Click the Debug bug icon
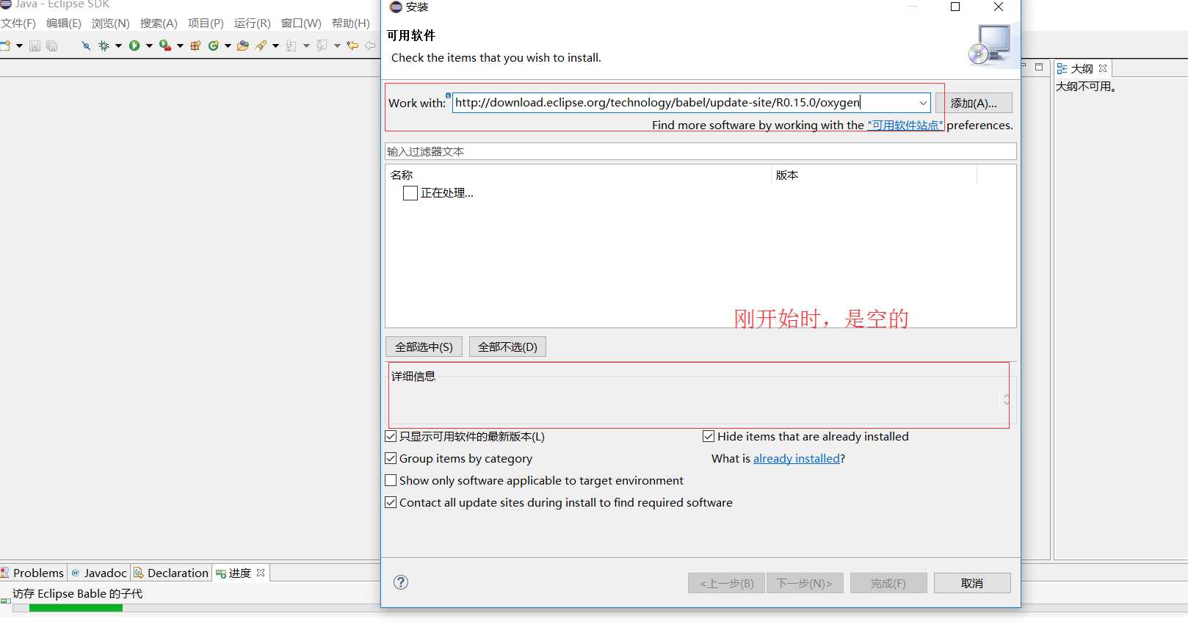Image resolution: width=1188 pixels, height=627 pixels. (104, 46)
